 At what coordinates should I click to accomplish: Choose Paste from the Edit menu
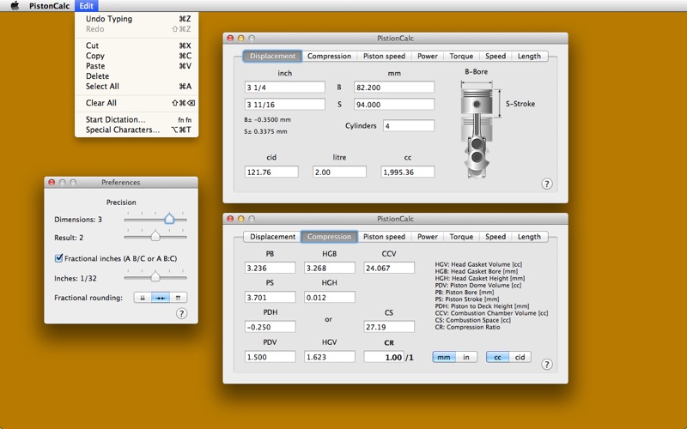(137, 66)
